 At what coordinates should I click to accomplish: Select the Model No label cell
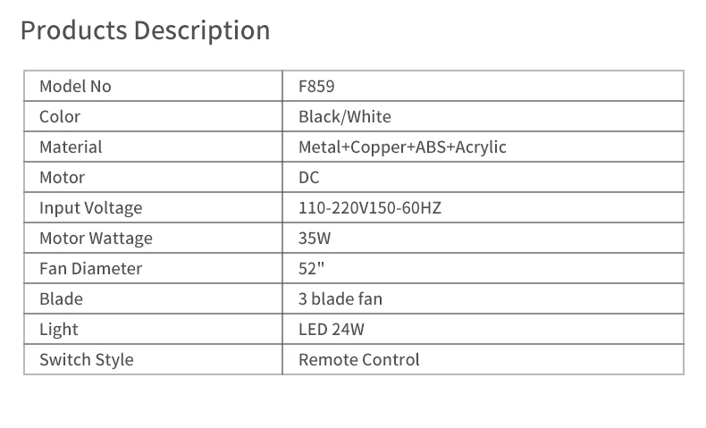(75, 87)
